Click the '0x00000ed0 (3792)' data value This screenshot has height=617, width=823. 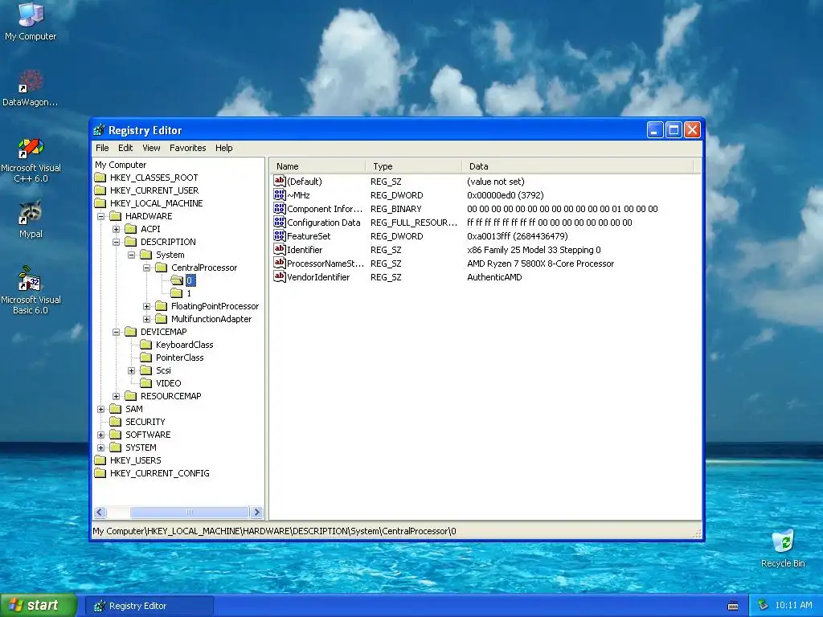(x=506, y=195)
